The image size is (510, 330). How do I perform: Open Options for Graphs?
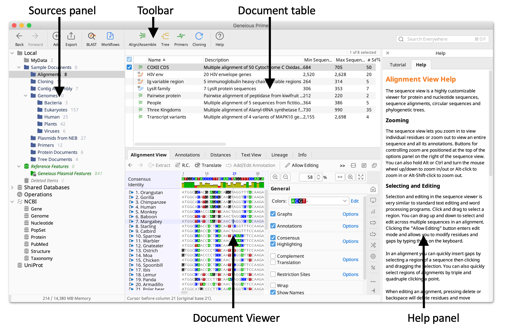(x=350, y=214)
